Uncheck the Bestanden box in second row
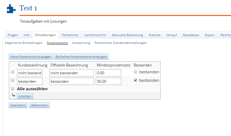 (135, 81)
